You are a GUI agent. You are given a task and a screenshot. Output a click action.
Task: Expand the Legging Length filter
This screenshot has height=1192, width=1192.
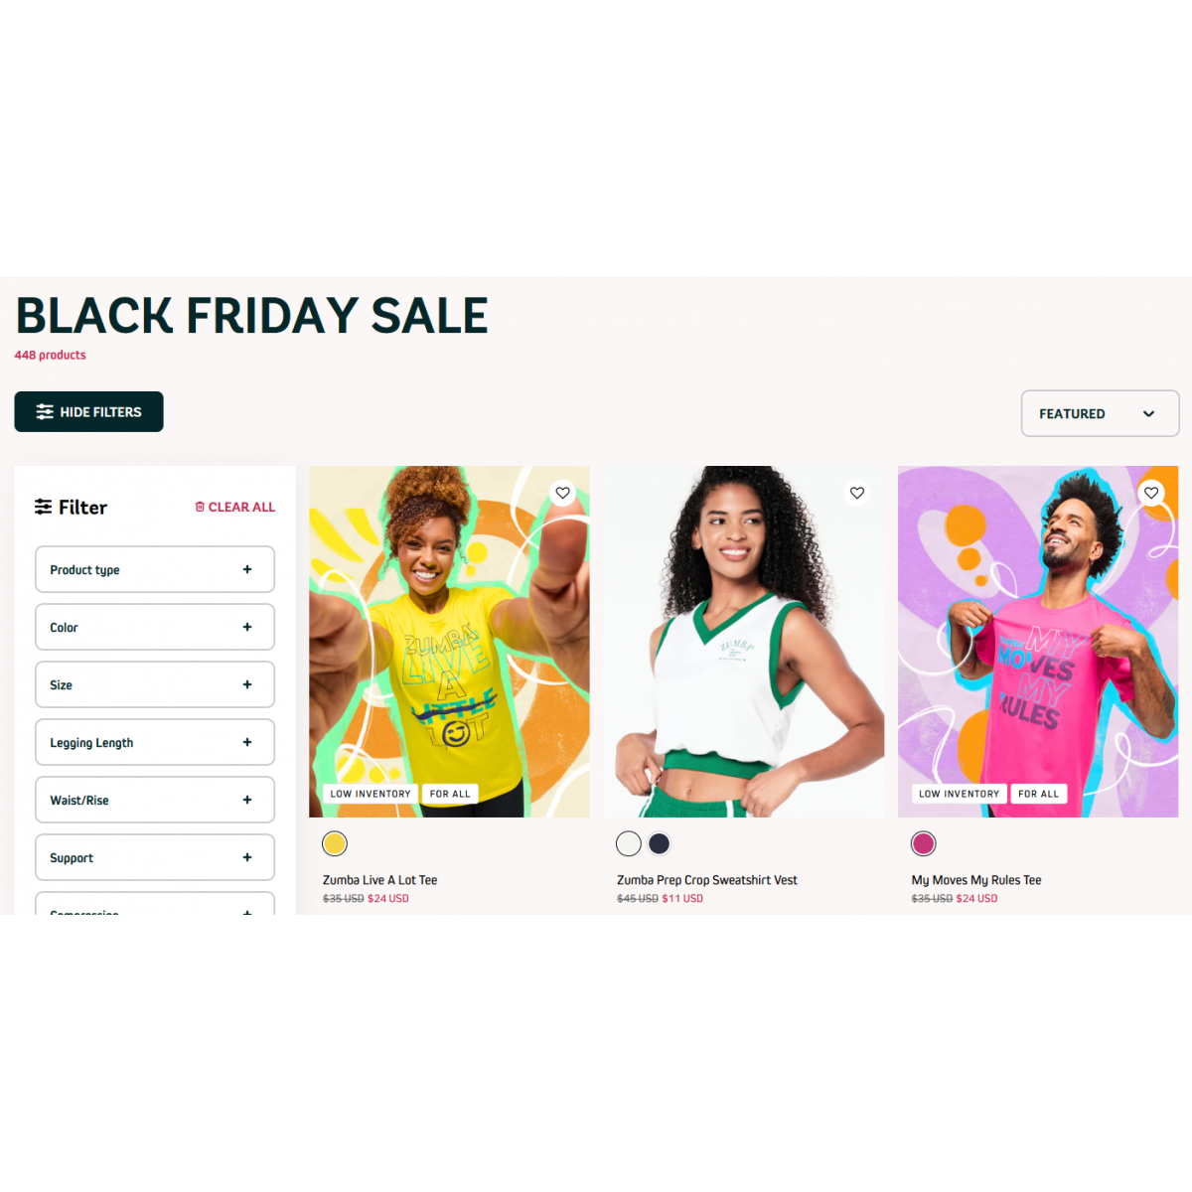(x=155, y=742)
